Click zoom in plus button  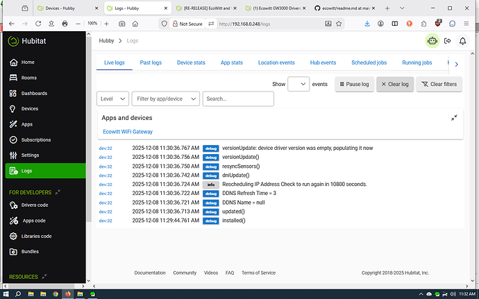[x=106, y=24]
